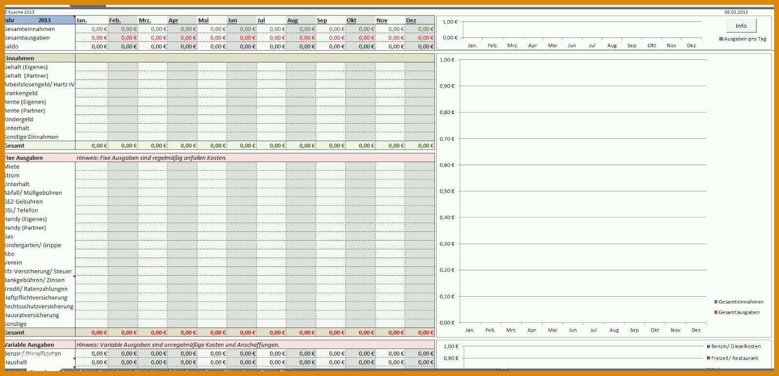779x376 pixels.
Task: Click the Handy (Eigenes) row label
Action: click(25, 219)
